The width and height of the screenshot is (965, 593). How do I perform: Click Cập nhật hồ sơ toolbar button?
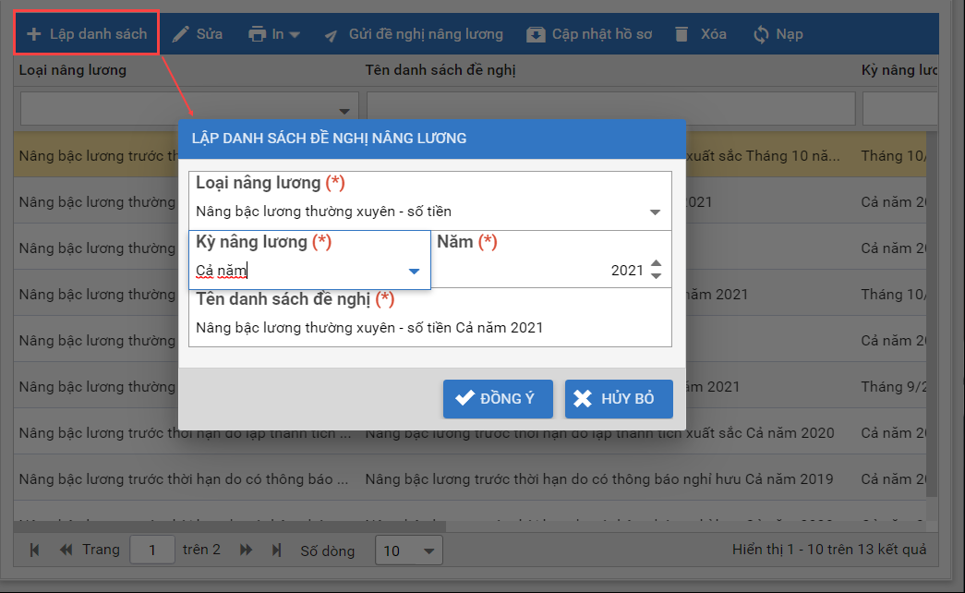pos(589,34)
